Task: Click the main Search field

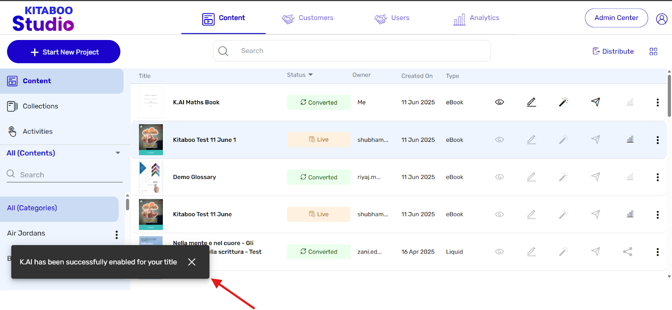Action: [x=352, y=51]
